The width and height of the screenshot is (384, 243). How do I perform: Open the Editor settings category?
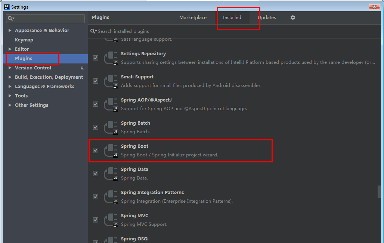(22, 49)
